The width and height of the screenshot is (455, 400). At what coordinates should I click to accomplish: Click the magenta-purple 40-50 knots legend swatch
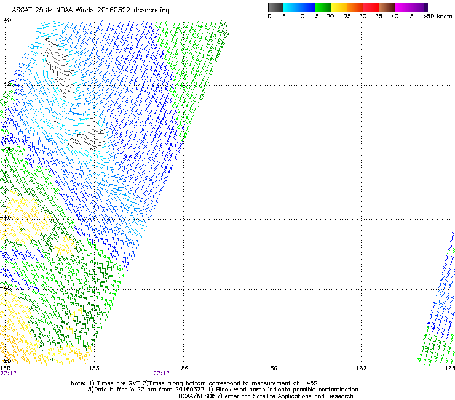[411, 7]
